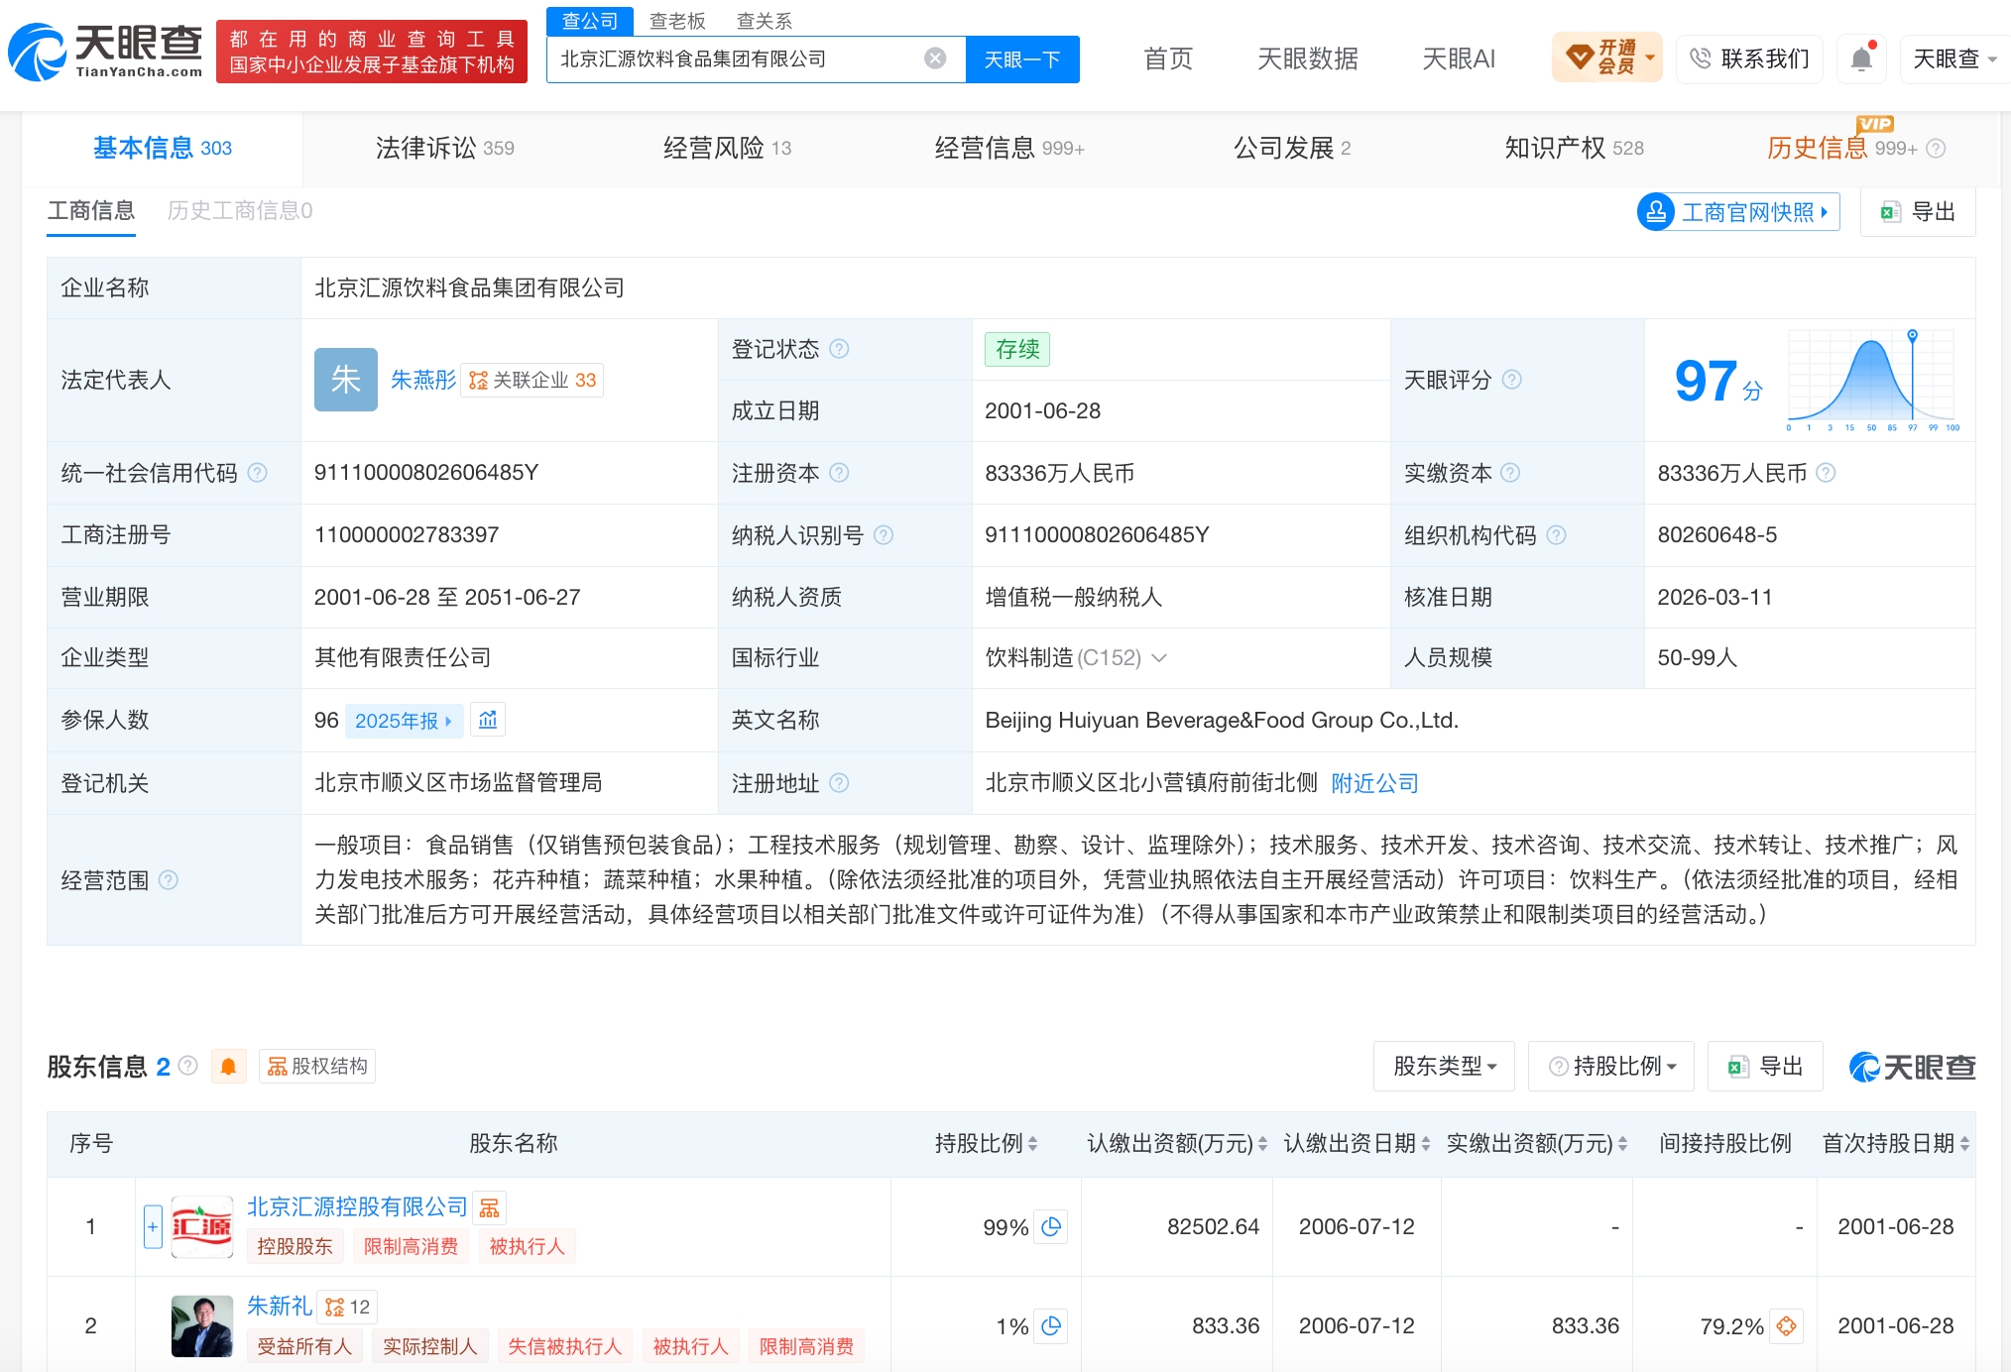Viewport: 2011px width, 1372px height.
Task: Open the 股东类型 dropdown
Action: (1444, 1067)
